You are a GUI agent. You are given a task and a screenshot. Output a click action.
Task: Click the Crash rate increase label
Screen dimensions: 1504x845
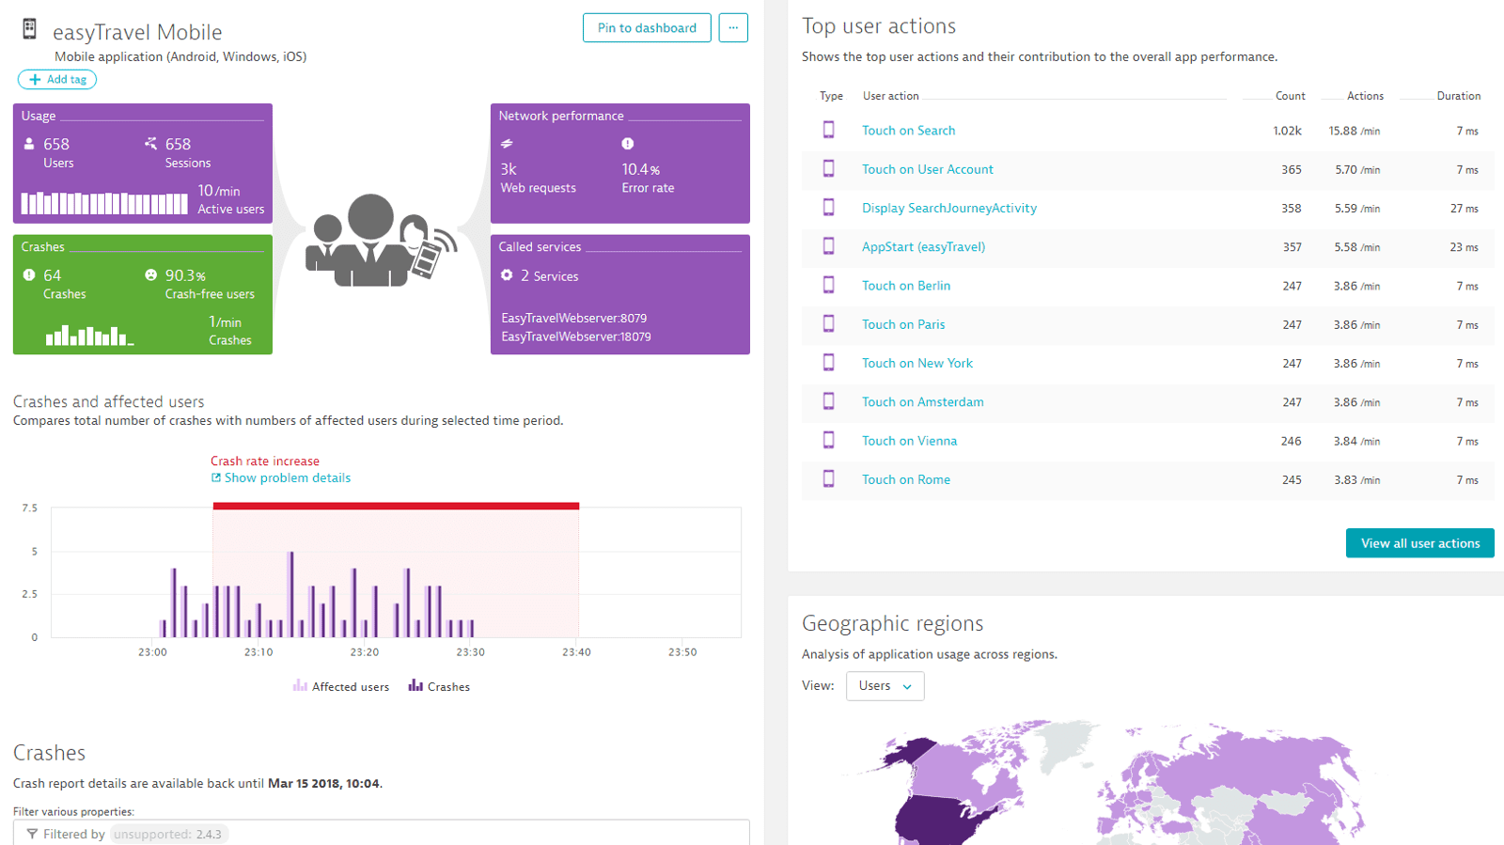pyautogui.click(x=265, y=461)
